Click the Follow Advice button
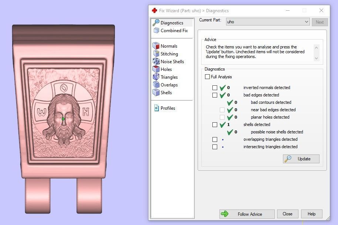Image resolution: width=338 pixels, height=225 pixels. (x=247, y=214)
